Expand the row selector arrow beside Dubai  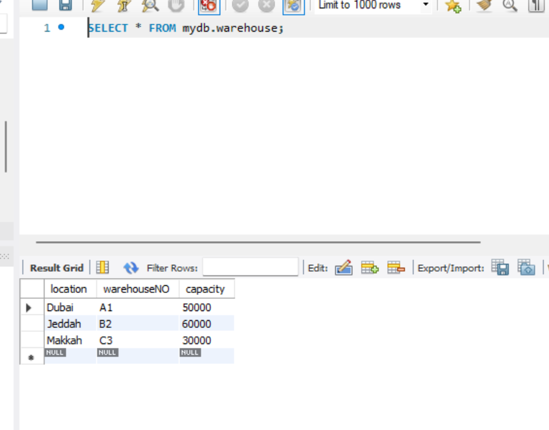[x=29, y=307]
